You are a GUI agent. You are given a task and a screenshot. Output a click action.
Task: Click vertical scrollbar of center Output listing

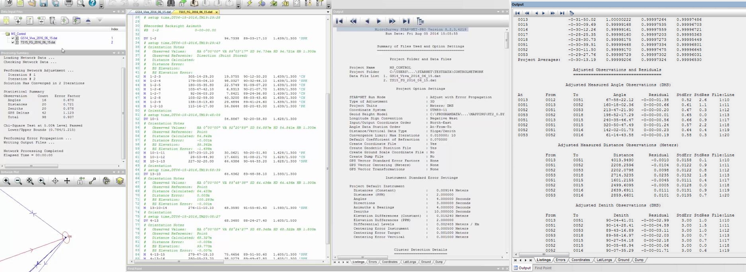point(507,40)
